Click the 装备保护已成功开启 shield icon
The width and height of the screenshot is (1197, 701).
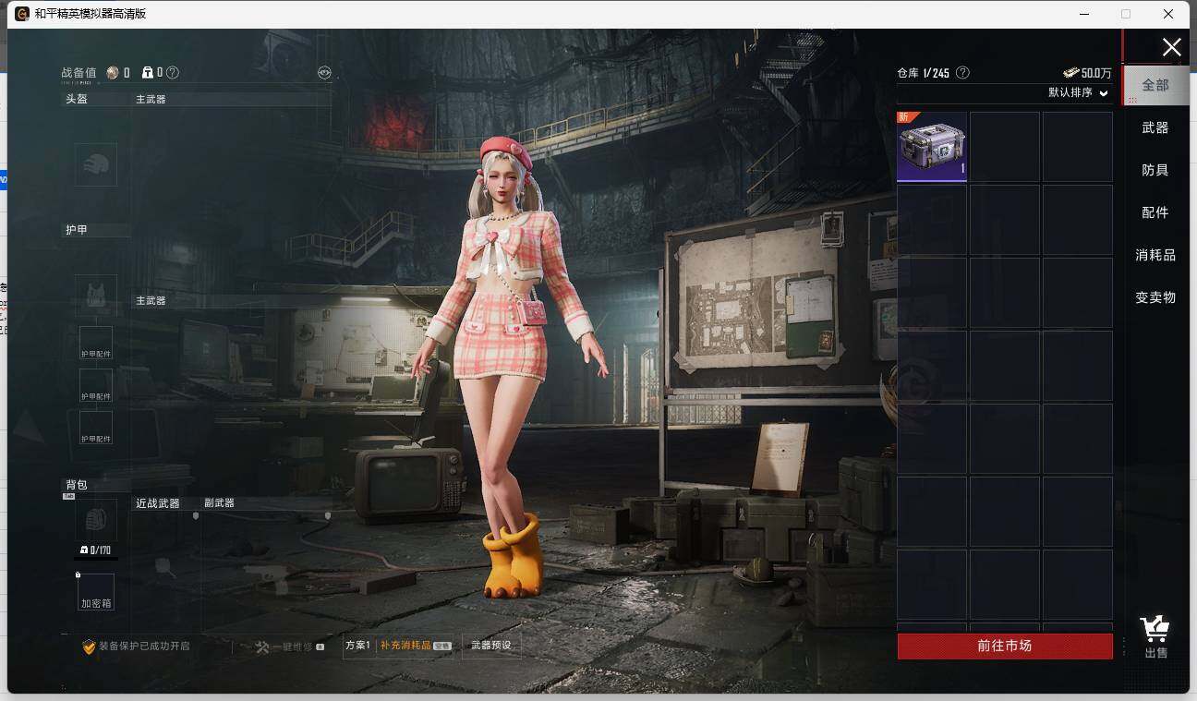point(89,647)
